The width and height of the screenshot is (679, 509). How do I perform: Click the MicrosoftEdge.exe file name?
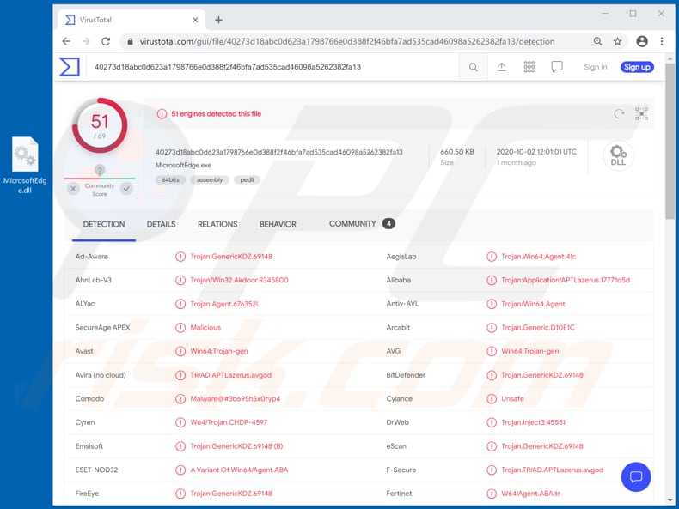click(x=183, y=165)
